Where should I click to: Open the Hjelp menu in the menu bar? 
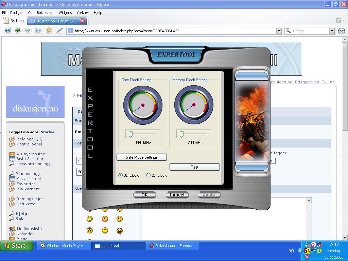click(x=98, y=13)
